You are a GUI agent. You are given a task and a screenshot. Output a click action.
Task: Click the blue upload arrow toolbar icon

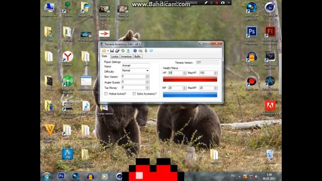coord(128,51)
